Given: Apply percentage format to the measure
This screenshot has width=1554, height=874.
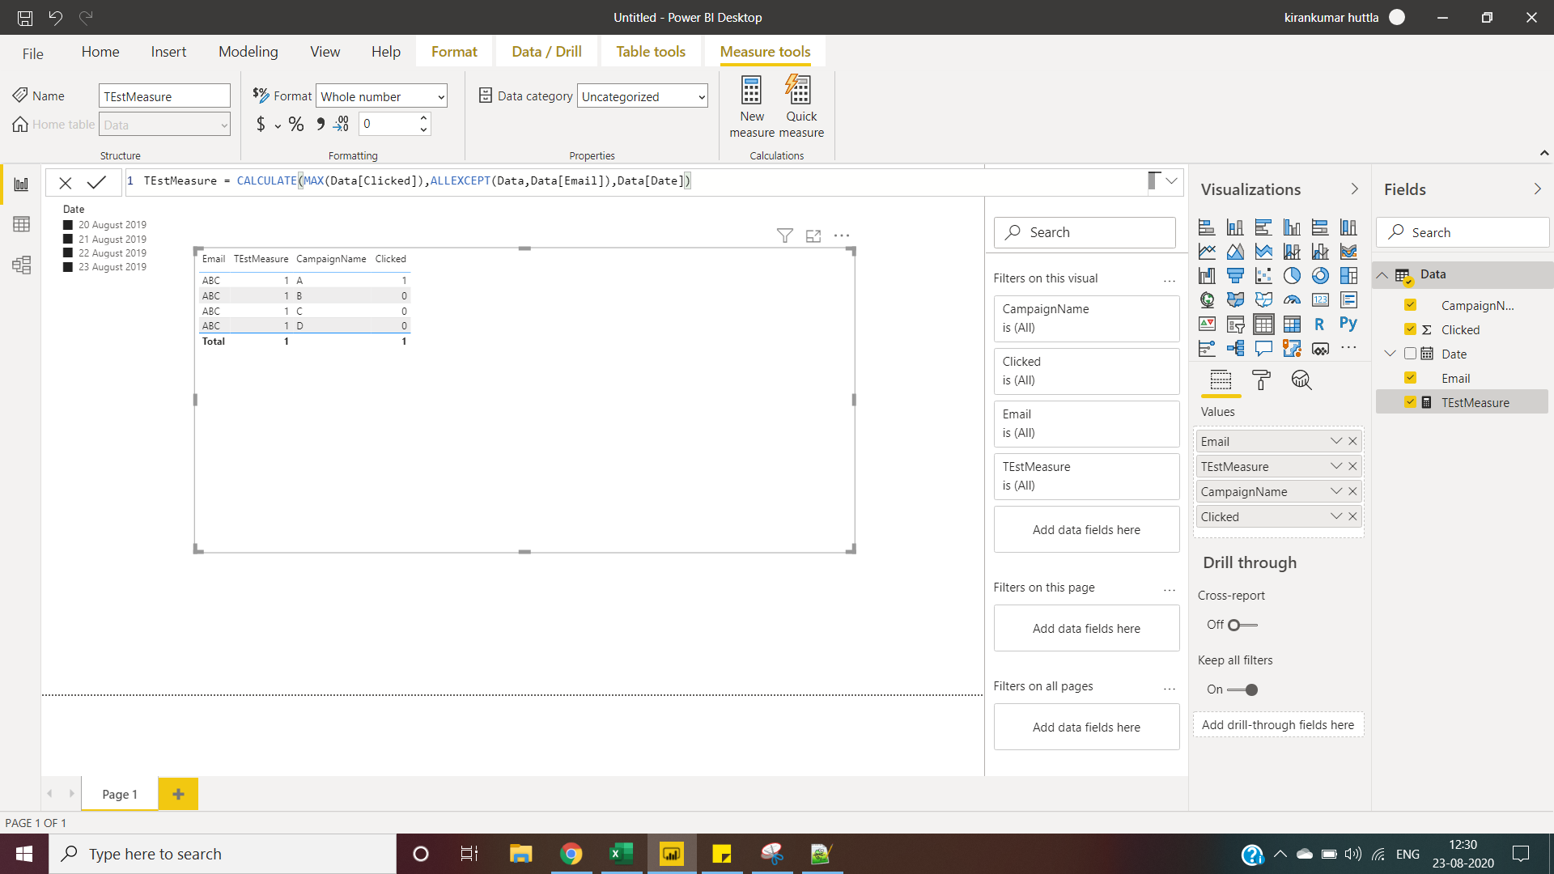Looking at the screenshot, I should (x=296, y=125).
